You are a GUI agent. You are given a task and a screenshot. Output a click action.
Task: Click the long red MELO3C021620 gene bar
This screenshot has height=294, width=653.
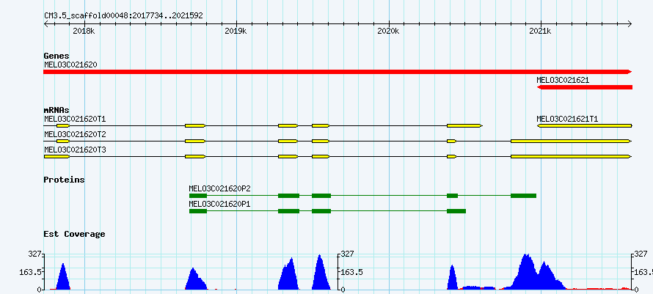pos(338,72)
